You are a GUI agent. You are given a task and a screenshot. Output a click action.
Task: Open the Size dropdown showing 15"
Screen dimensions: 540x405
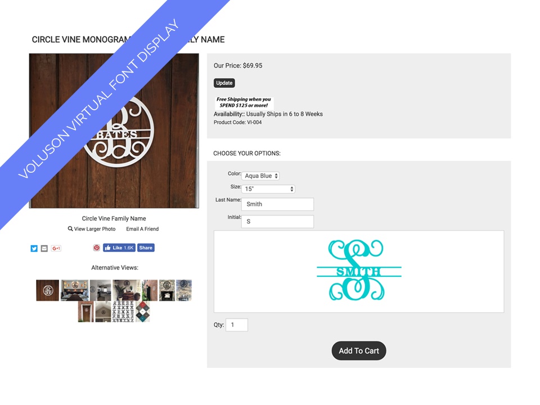[x=268, y=189]
